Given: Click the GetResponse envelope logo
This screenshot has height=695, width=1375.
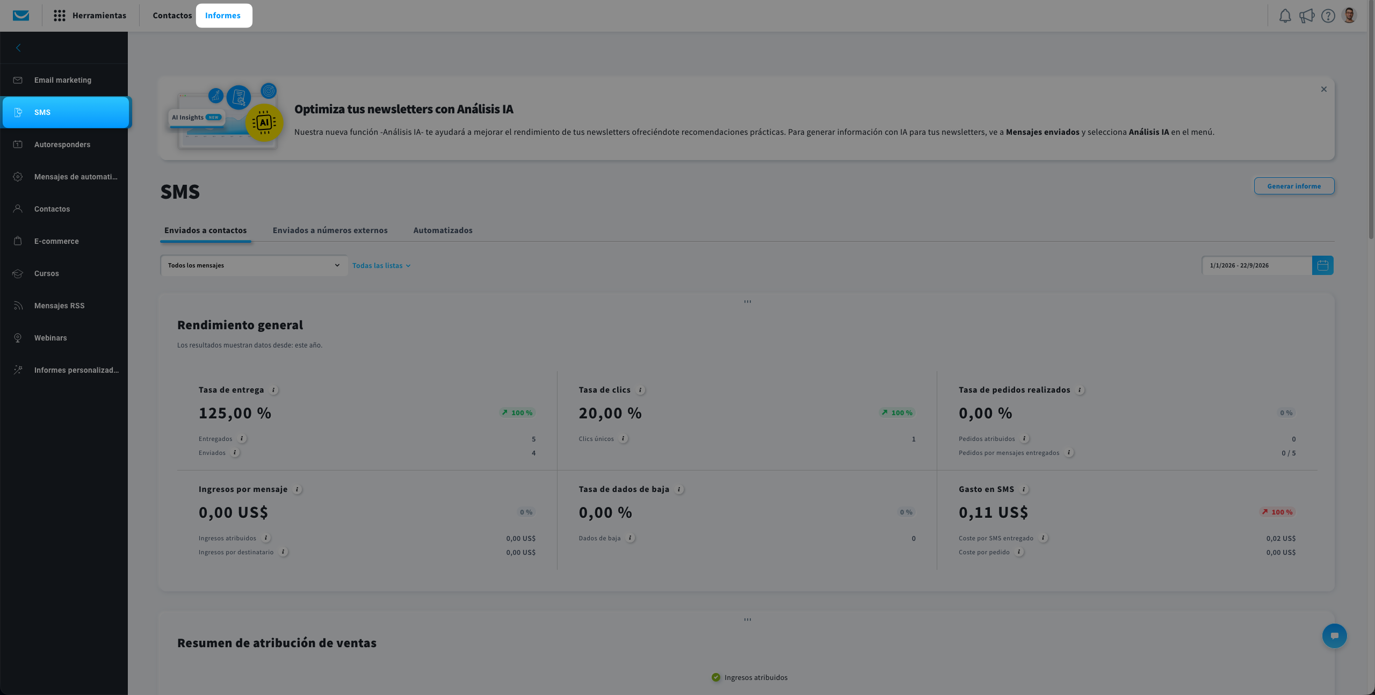Looking at the screenshot, I should (x=21, y=16).
